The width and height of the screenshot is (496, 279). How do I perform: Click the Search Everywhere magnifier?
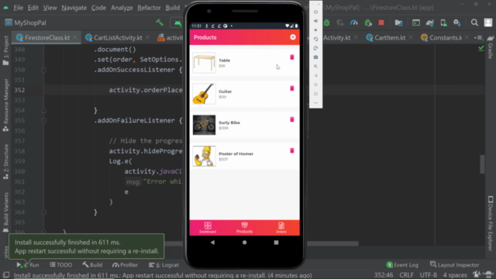point(474,22)
